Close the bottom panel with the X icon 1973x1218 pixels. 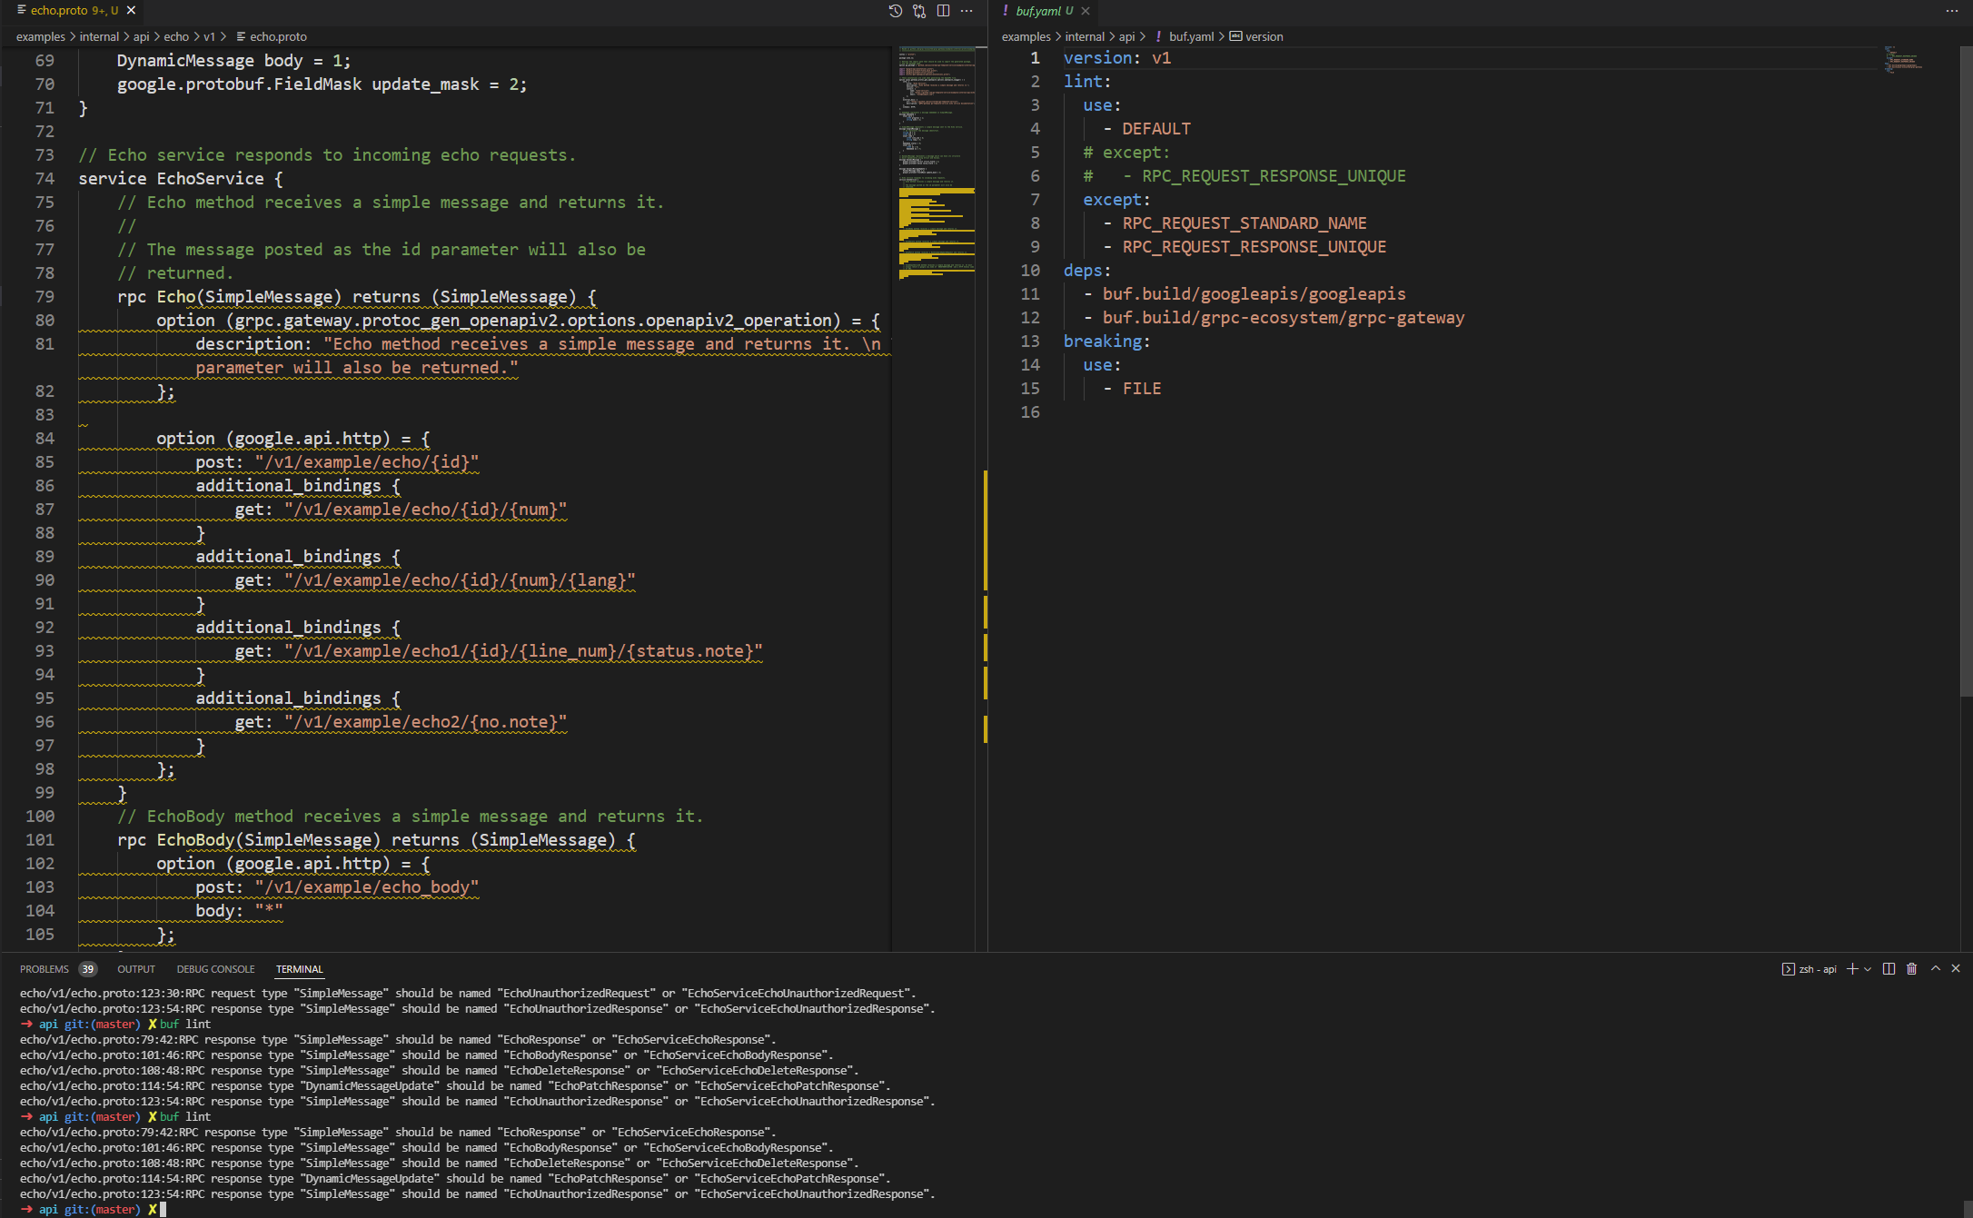(x=1956, y=969)
